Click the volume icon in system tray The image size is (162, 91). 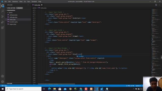tap(141, 89)
